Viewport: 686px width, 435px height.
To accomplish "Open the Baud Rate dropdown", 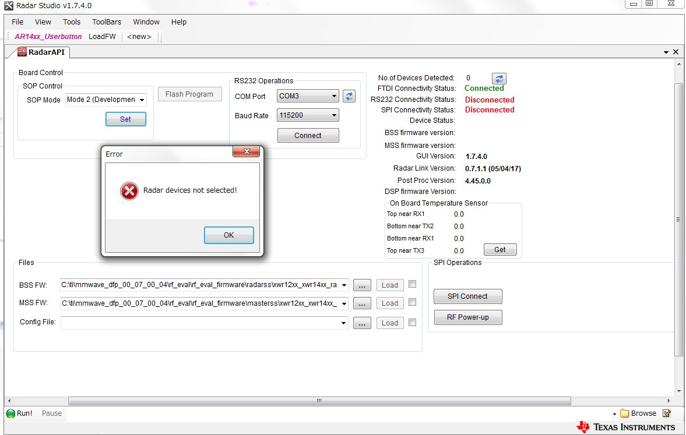I will 334,115.
